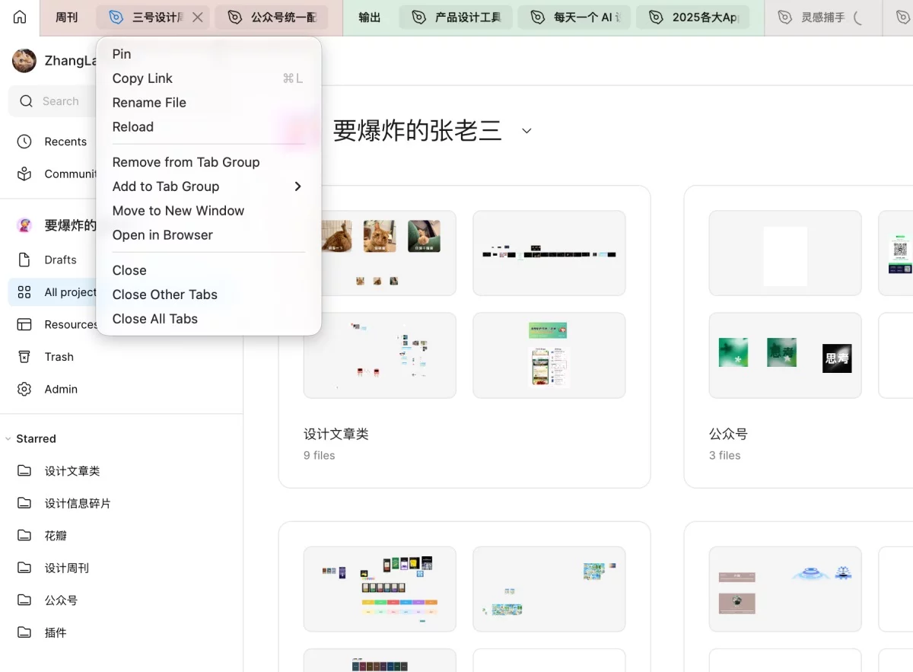Click the '9 files' count text
Image resolution: width=913 pixels, height=672 pixels.
click(320, 455)
